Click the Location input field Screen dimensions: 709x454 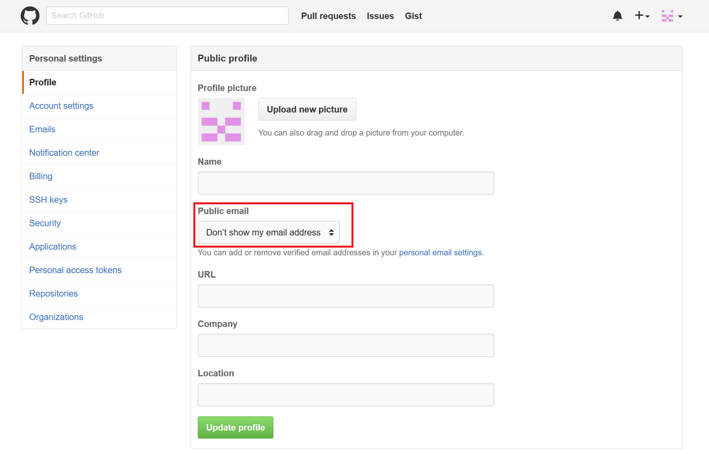(346, 395)
